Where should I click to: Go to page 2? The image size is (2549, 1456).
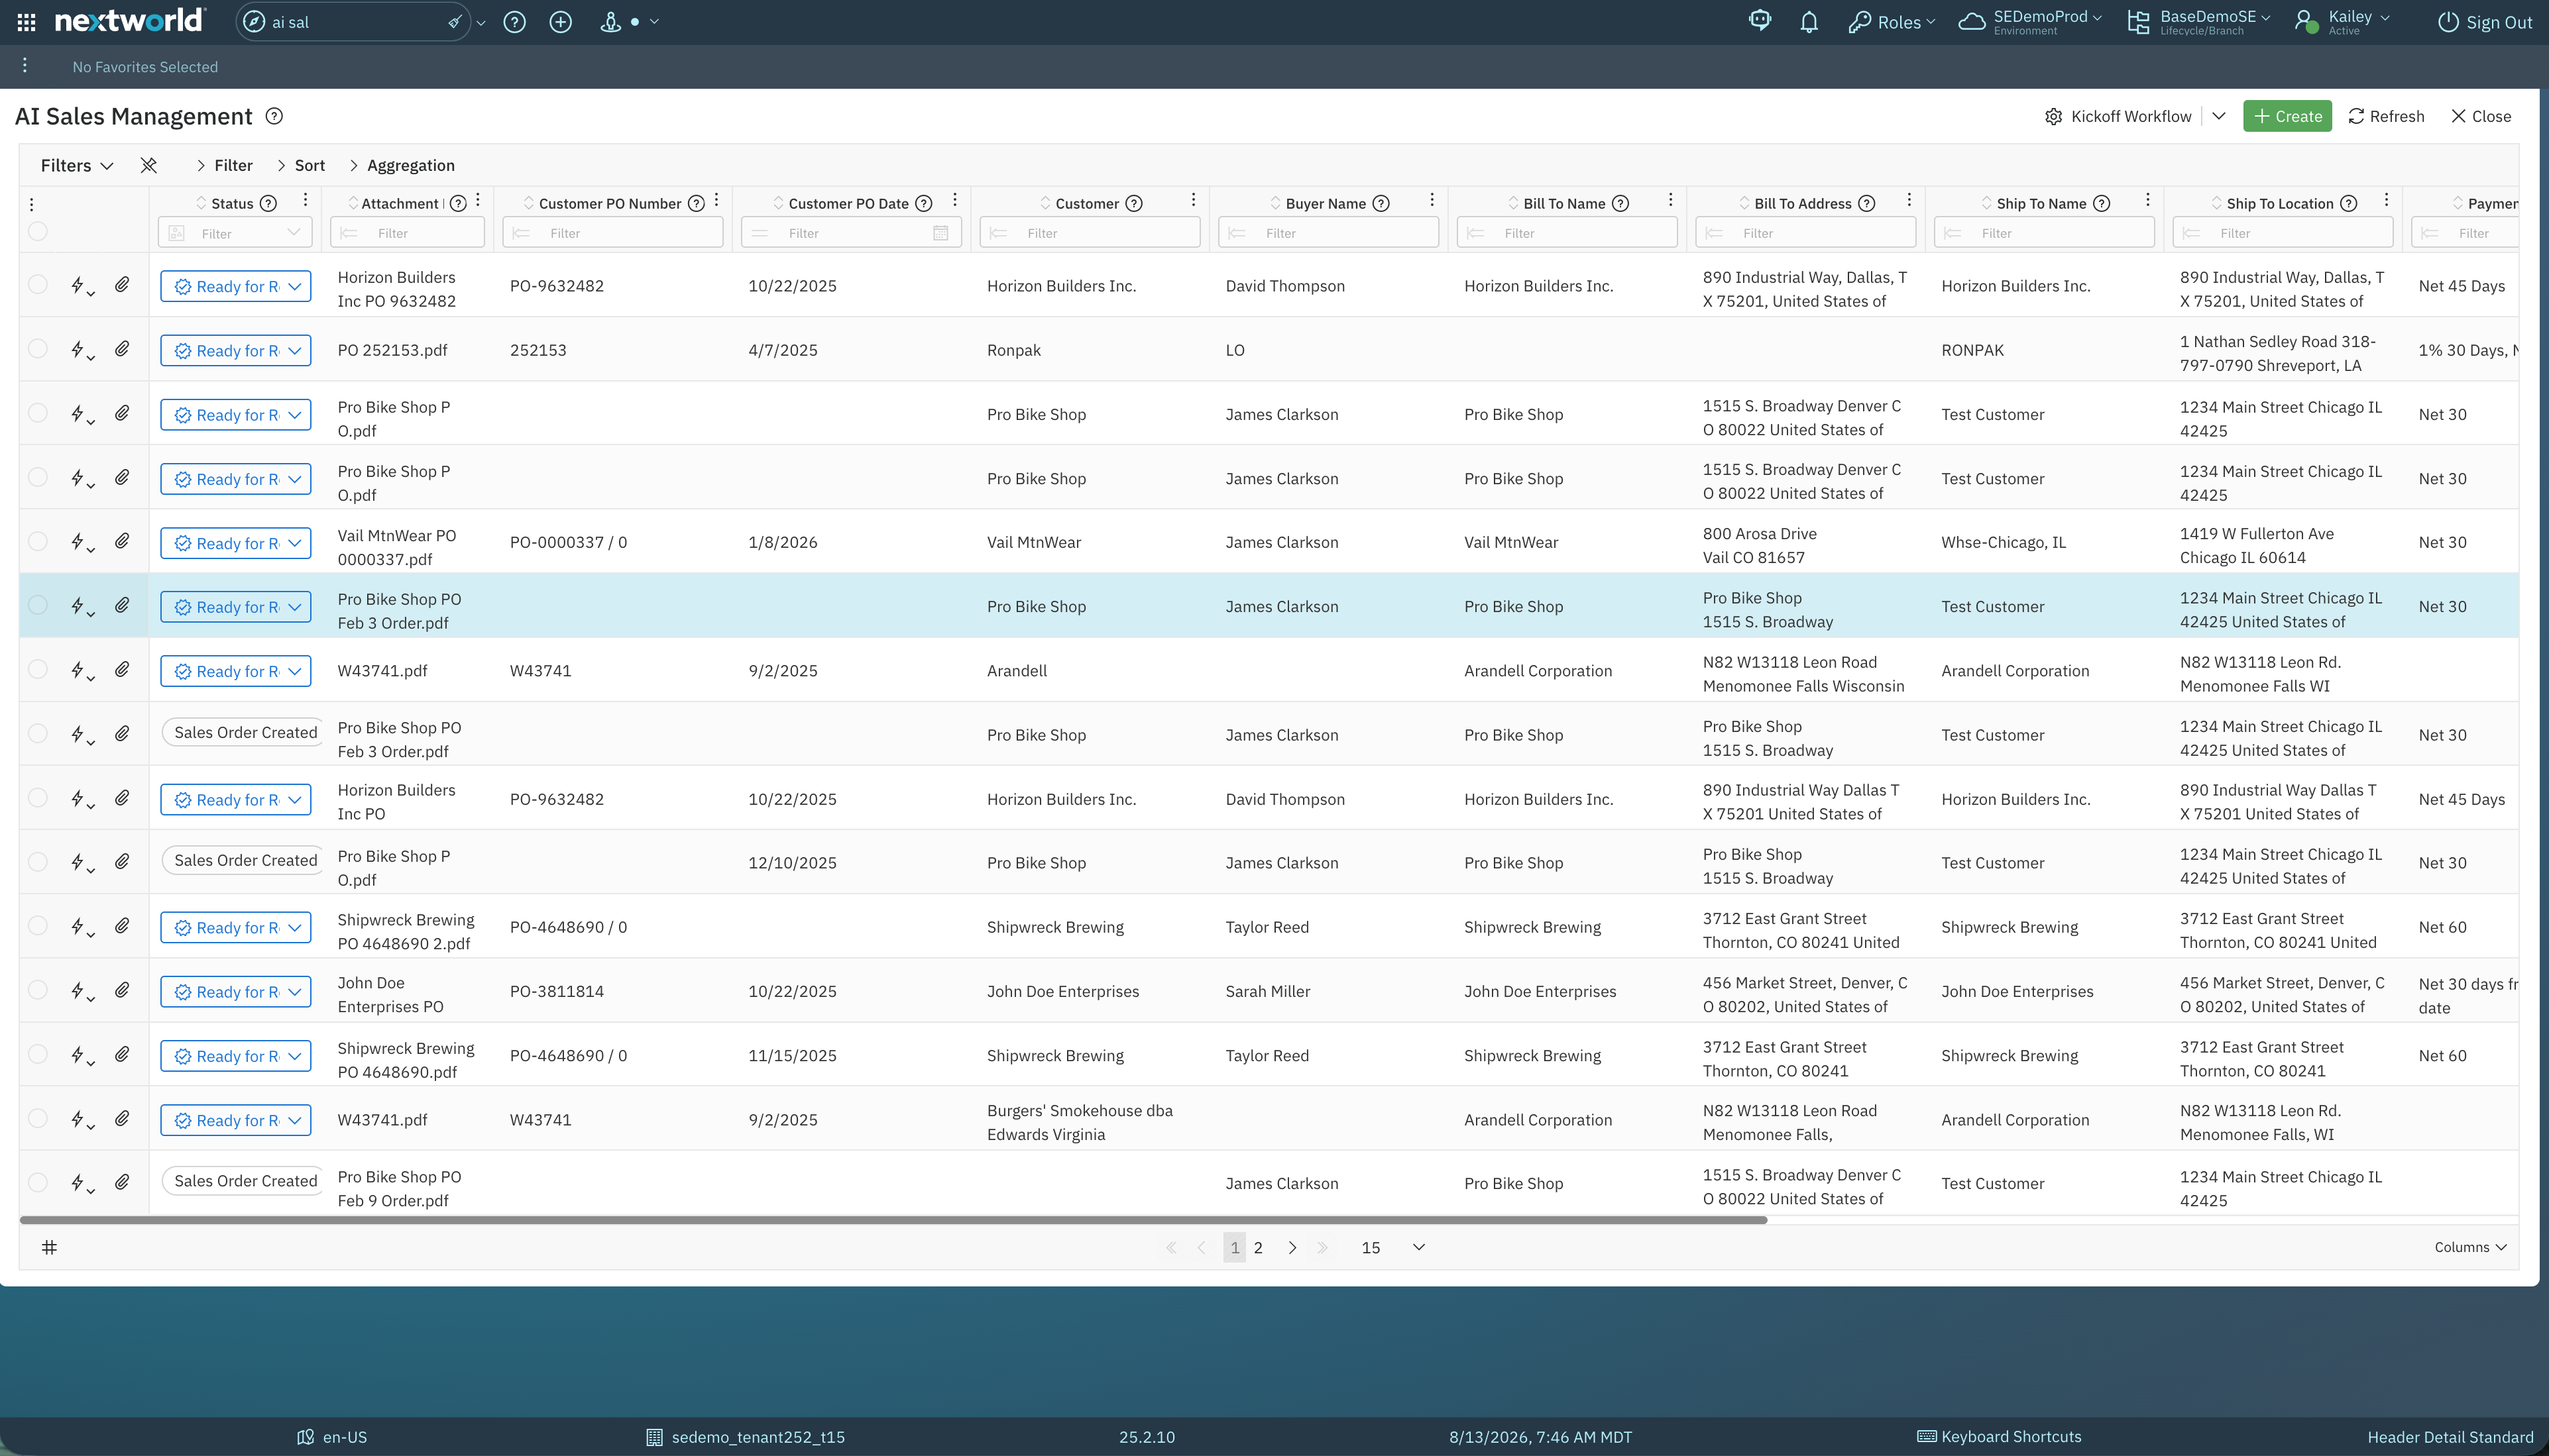click(1259, 1247)
